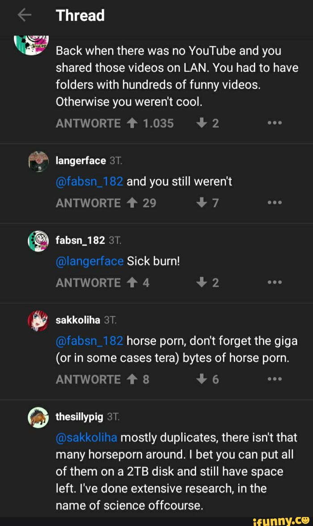Downvote the YouTube and LAN comment
The width and height of the screenshot is (313, 526).
(201, 123)
